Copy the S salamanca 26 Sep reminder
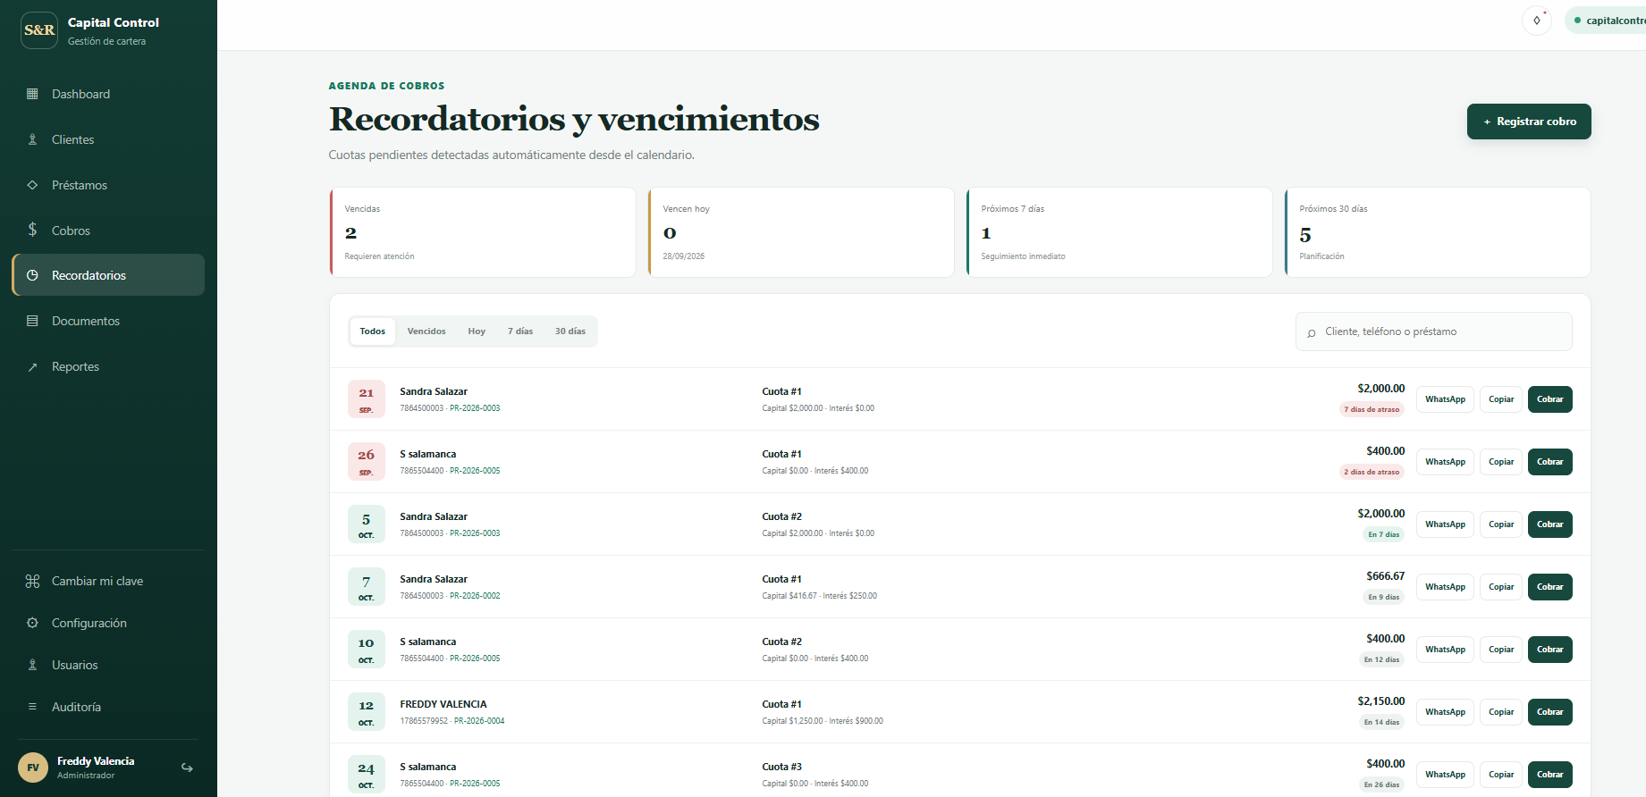 pos(1501,462)
